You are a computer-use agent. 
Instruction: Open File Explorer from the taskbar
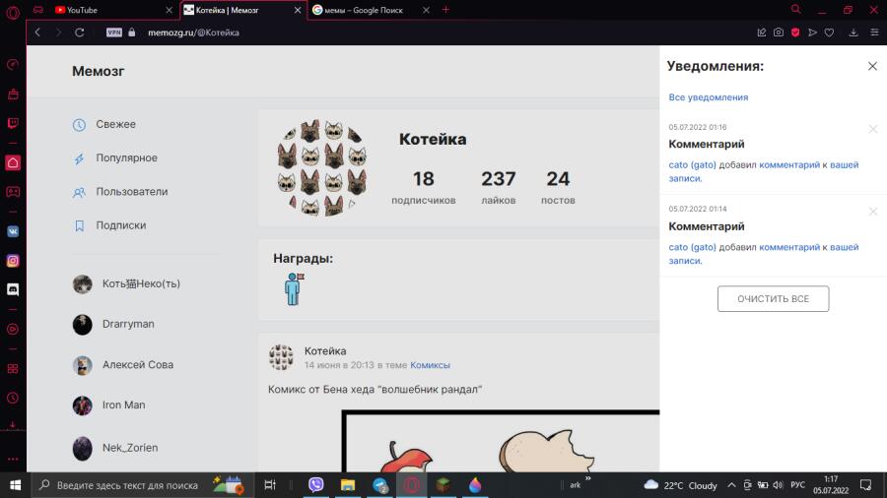coord(347,485)
